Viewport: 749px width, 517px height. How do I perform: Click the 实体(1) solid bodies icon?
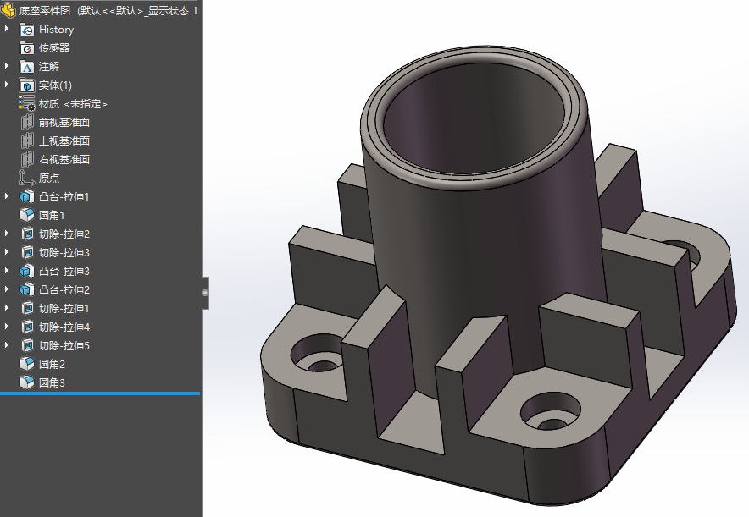point(27,85)
